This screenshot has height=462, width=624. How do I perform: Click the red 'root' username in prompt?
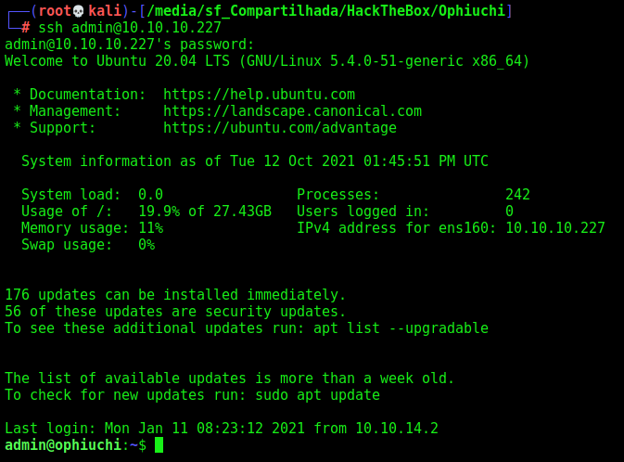(55, 11)
